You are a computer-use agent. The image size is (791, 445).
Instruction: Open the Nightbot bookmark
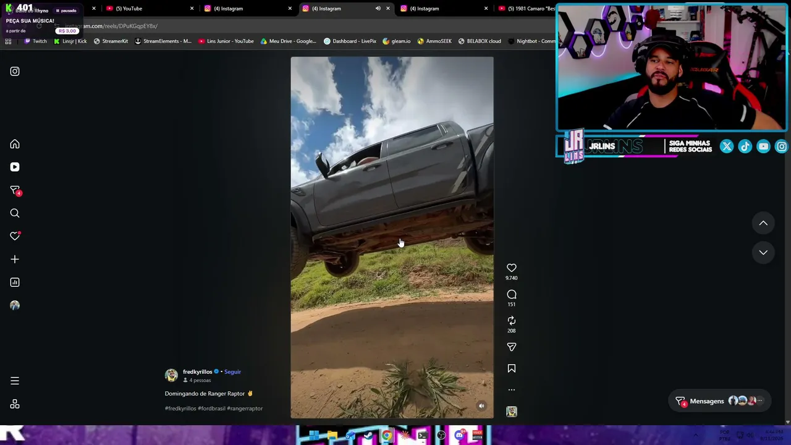point(532,41)
